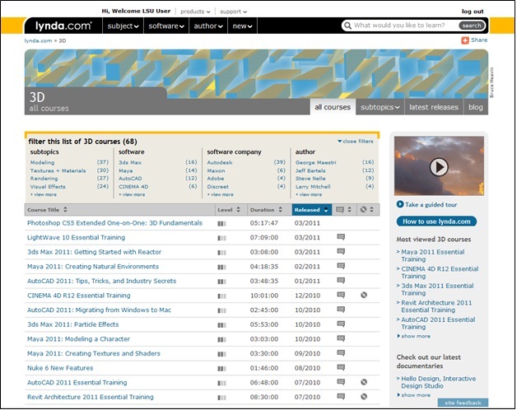Expand the support menu
517x410 pixels.
[x=234, y=12]
